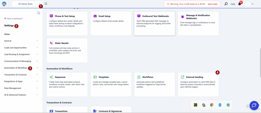Viewport: 261px width, 113px height.
Task: Click the search magnifier icon
Action: click(x=226, y=4)
